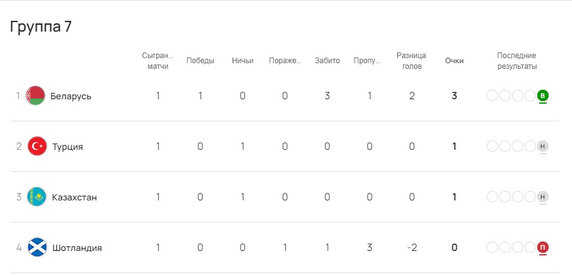Click the Забито column header

pyautogui.click(x=327, y=61)
